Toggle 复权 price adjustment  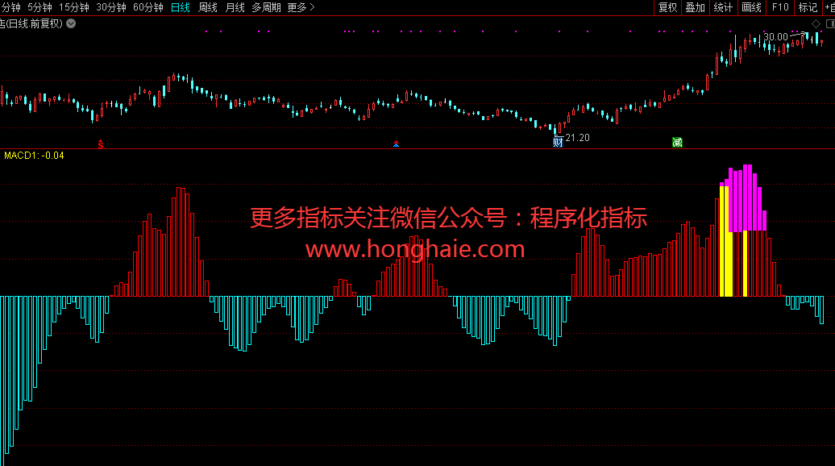tap(667, 7)
